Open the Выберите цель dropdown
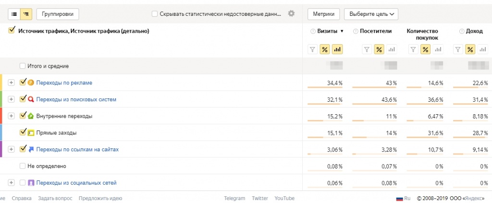The image size is (492, 203). pos(371,14)
